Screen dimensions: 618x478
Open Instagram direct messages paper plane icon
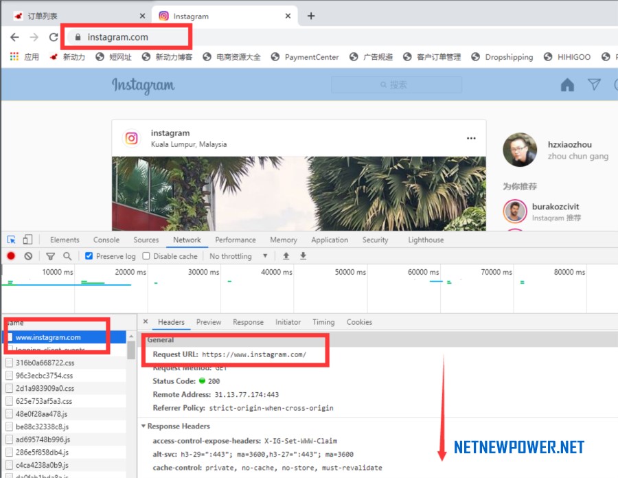(594, 84)
